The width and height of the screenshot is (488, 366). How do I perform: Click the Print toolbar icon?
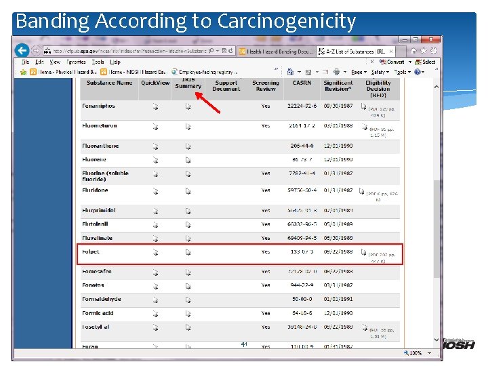[x=336, y=73]
